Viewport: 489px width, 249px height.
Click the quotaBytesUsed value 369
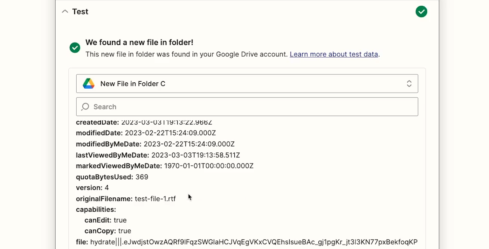[142, 177]
